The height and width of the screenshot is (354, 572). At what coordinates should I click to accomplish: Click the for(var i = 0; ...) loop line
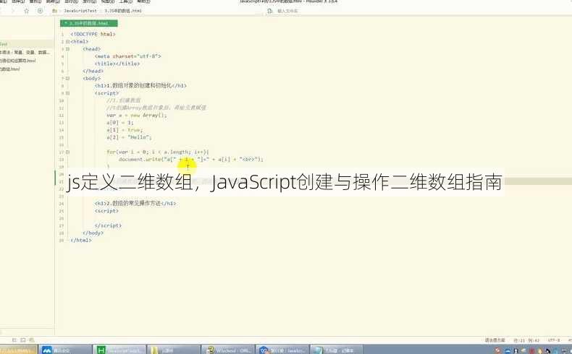(158, 152)
